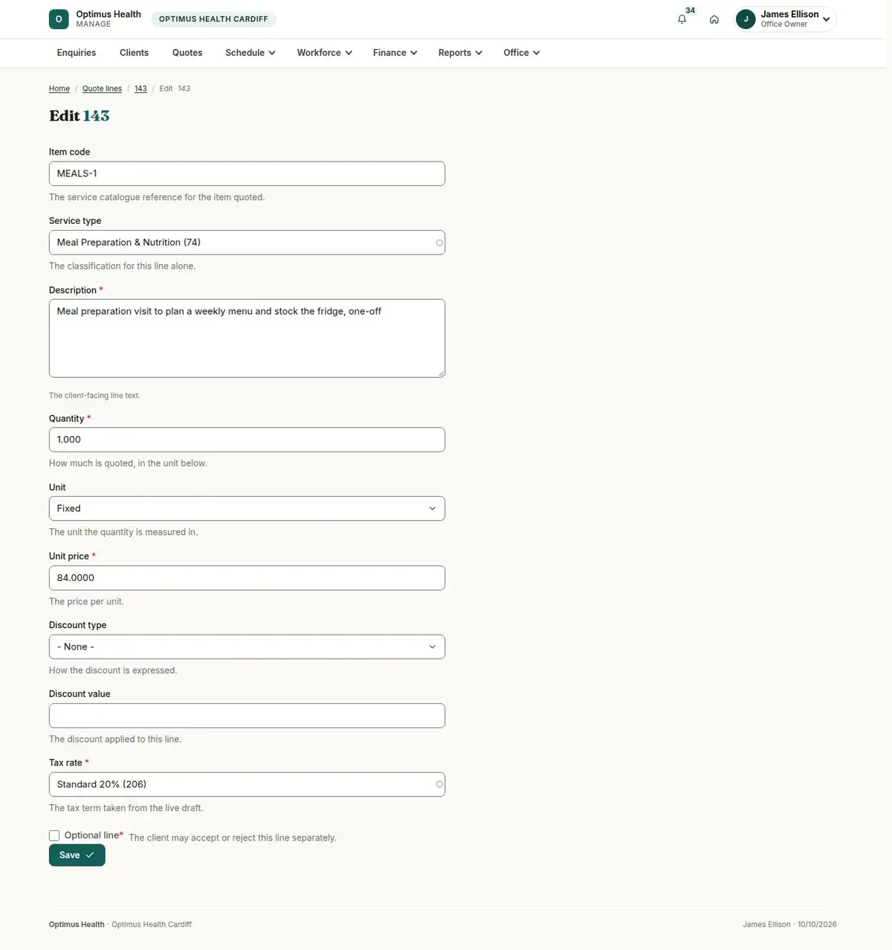
Task: Open the Unit dropdown
Action: point(247,509)
